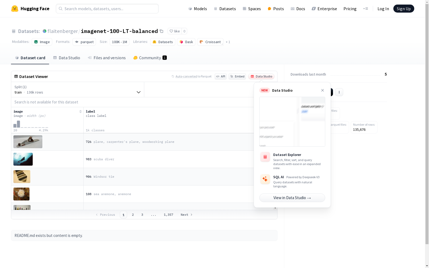Image resolution: width=429 pixels, height=268 pixels.
Task: Open the flaitenberger profile link
Action: point(62,31)
